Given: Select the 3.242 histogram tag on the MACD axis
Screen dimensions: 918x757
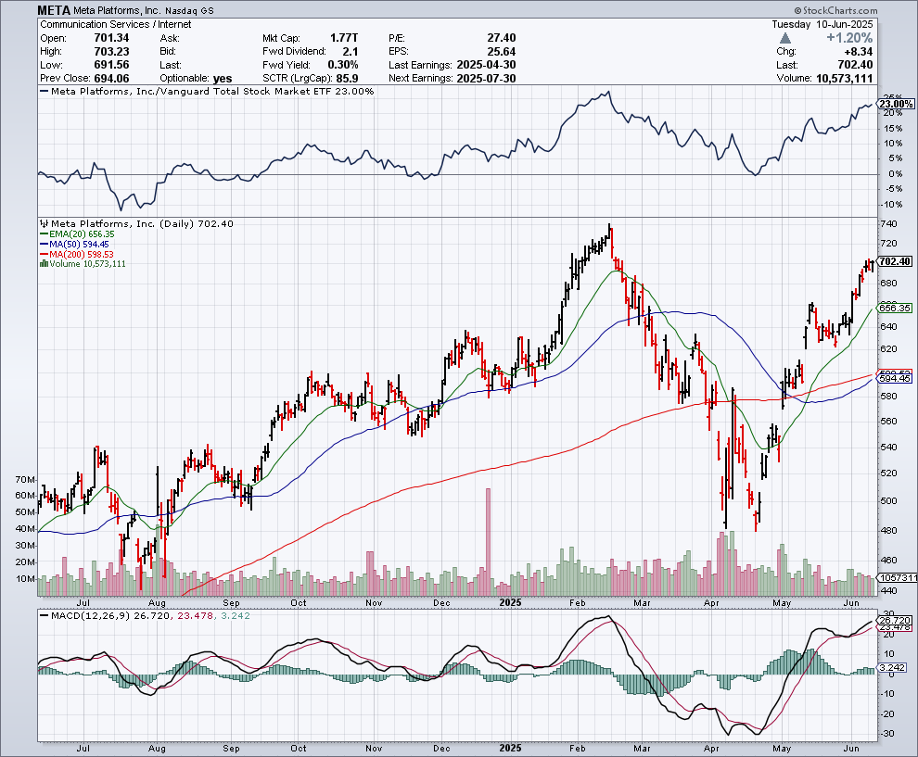Looking at the screenshot, I should tap(893, 667).
